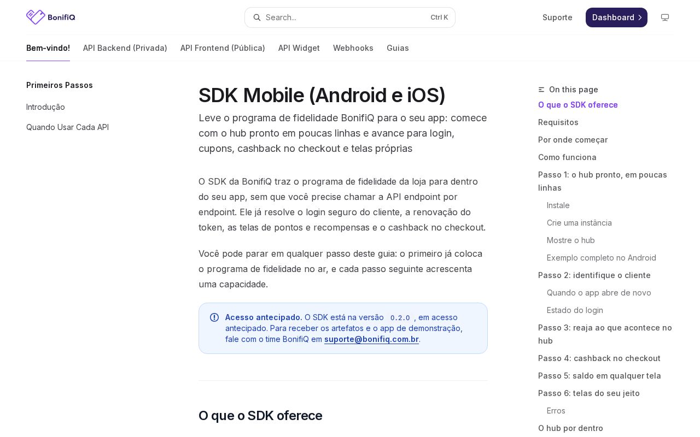The width and height of the screenshot is (700, 437).
Task: Open Quando Usar Cada API page
Action: (x=67, y=127)
